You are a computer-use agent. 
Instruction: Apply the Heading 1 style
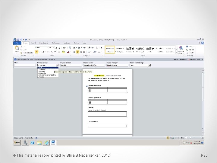pos(130,50)
